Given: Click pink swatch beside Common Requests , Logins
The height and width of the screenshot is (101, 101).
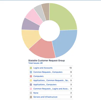Looking at the screenshot, I should coord(31,89).
